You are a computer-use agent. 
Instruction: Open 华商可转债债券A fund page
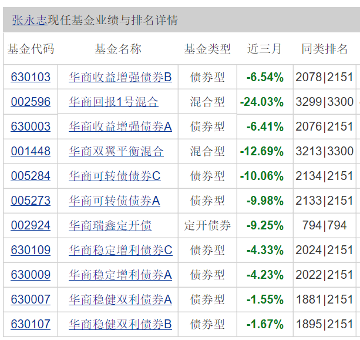pyautogui.click(x=115, y=201)
